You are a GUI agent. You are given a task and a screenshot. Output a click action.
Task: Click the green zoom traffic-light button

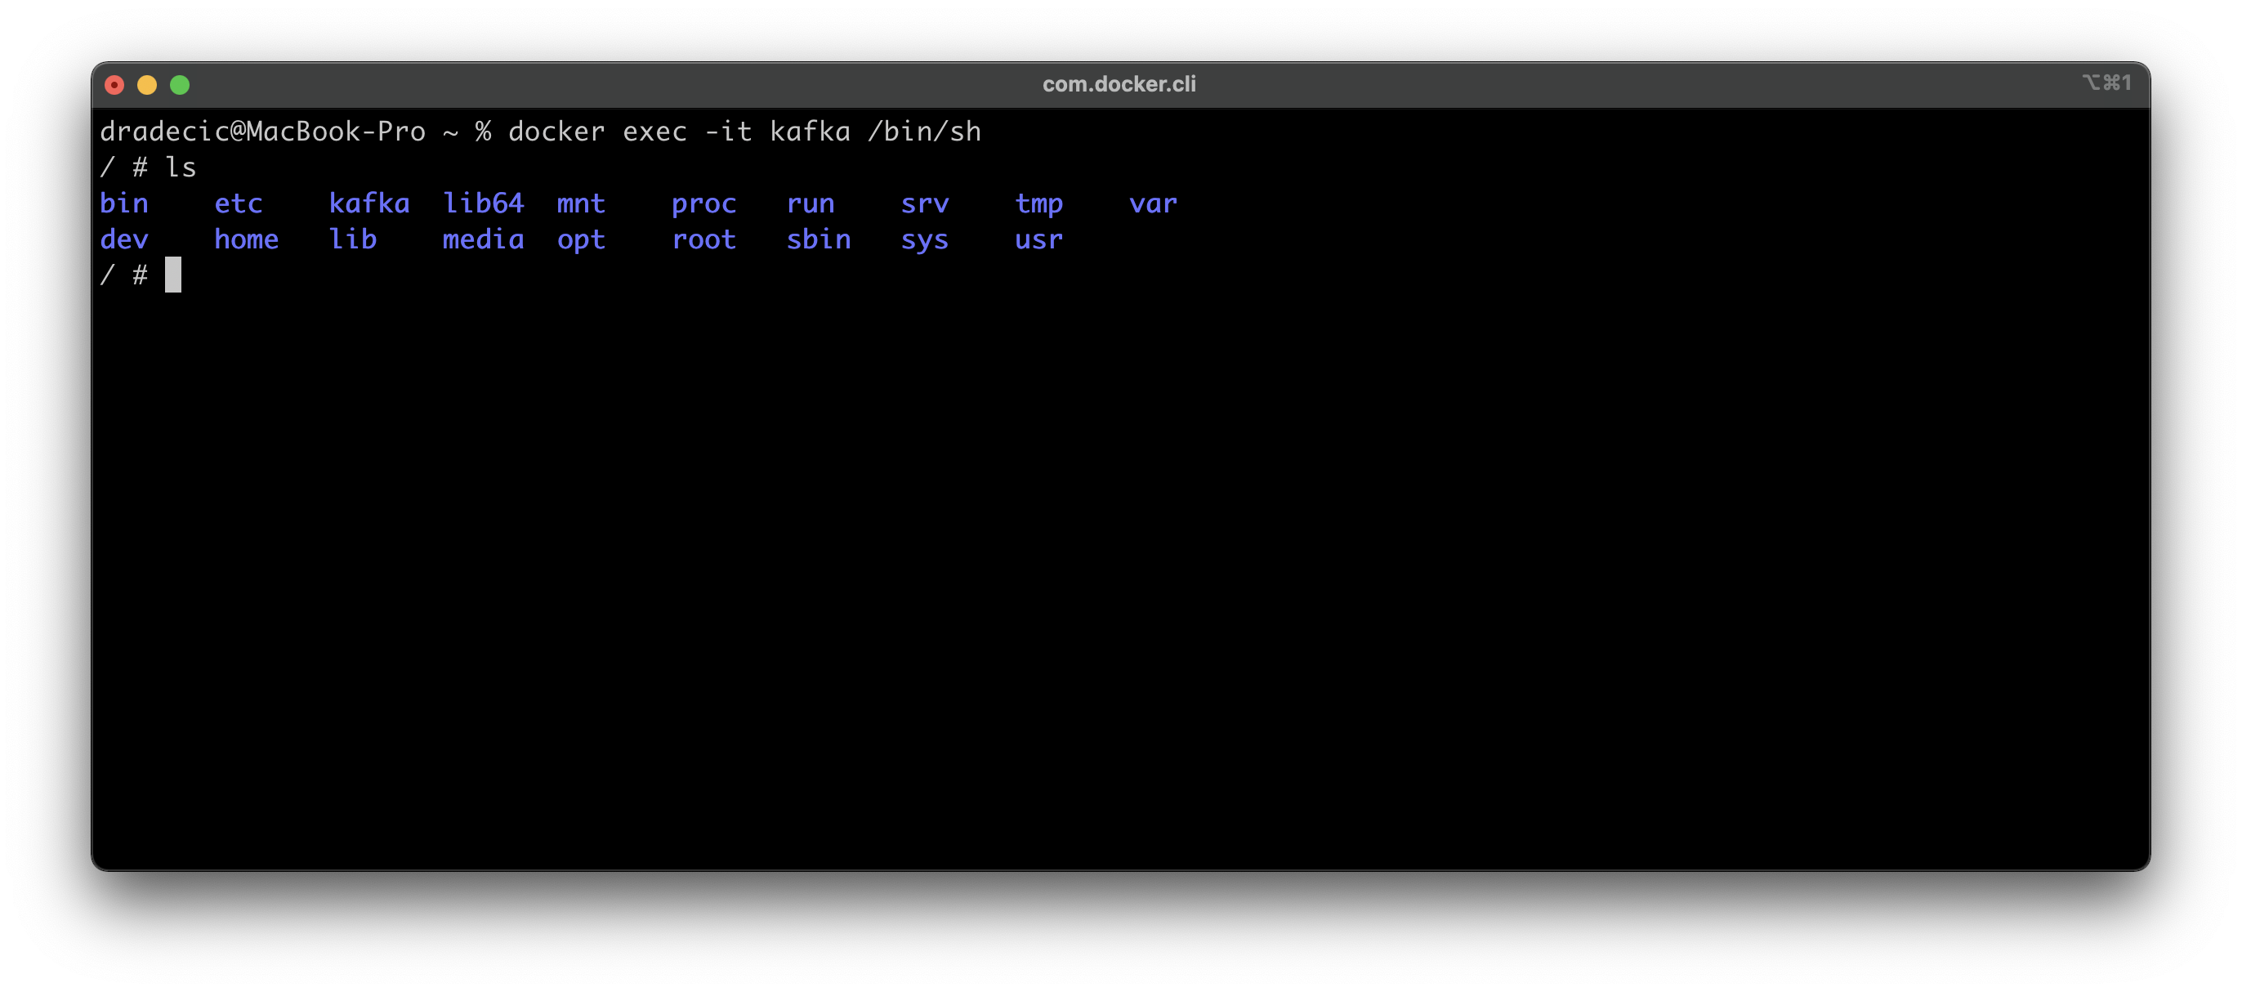click(x=180, y=84)
